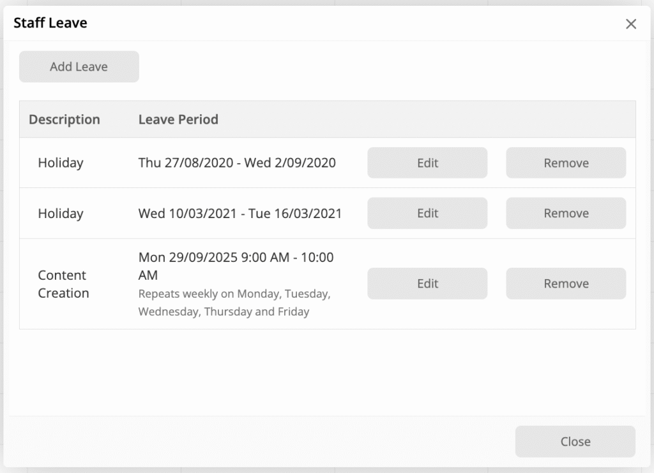The image size is (654, 473).
Task: Select the Wed 10/03/2021 - Tue 16/03/2021 period
Action: point(240,214)
